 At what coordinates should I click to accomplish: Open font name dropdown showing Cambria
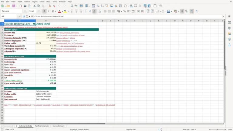click(25, 11)
